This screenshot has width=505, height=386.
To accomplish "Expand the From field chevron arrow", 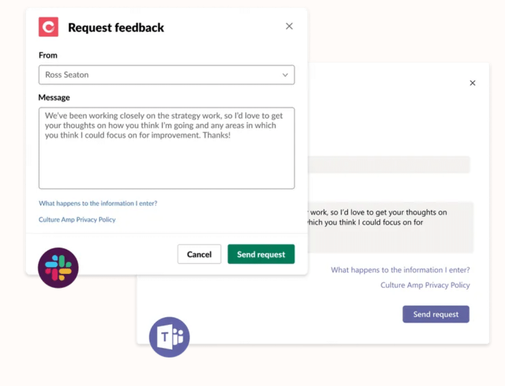I will click(285, 75).
